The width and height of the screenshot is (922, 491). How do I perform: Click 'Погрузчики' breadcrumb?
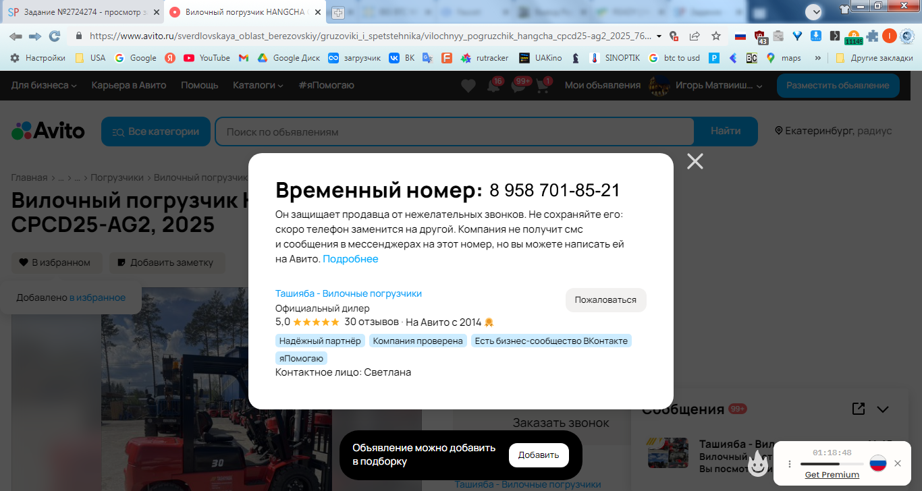[117, 177]
